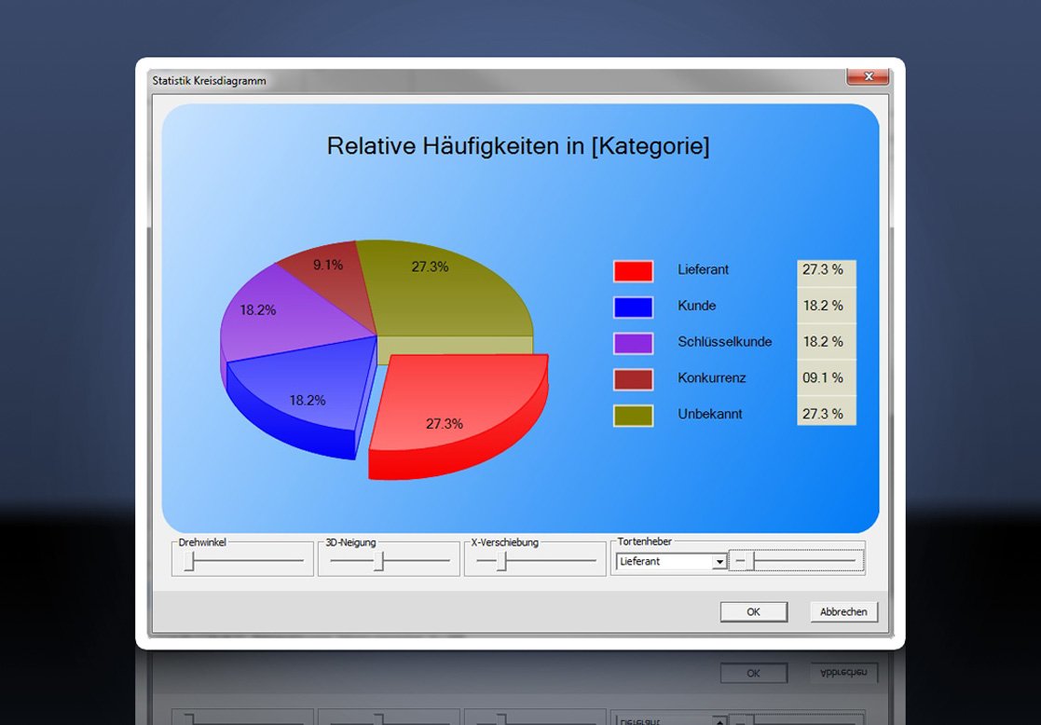Select the purple 18.2% pie slice
Viewport: 1041px width, 725px height.
pyautogui.click(x=279, y=312)
